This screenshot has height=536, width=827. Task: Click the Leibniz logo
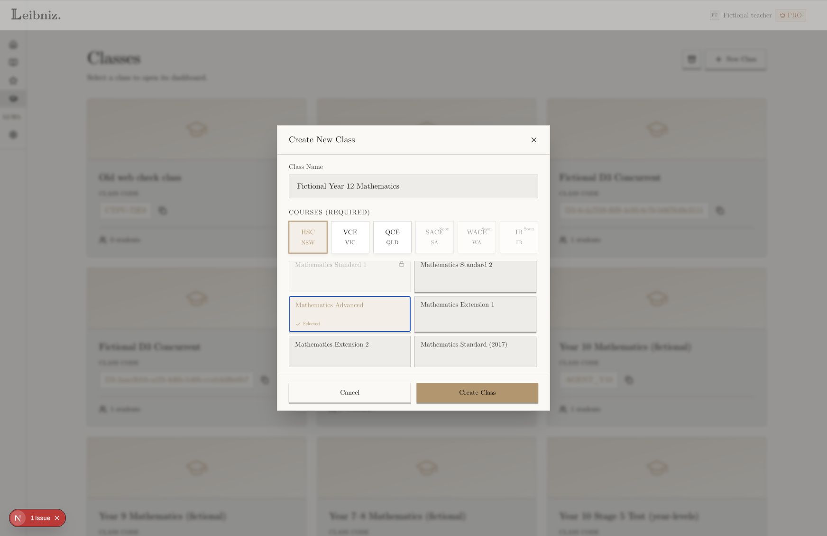pyautogui.click(x=36, y=15)
